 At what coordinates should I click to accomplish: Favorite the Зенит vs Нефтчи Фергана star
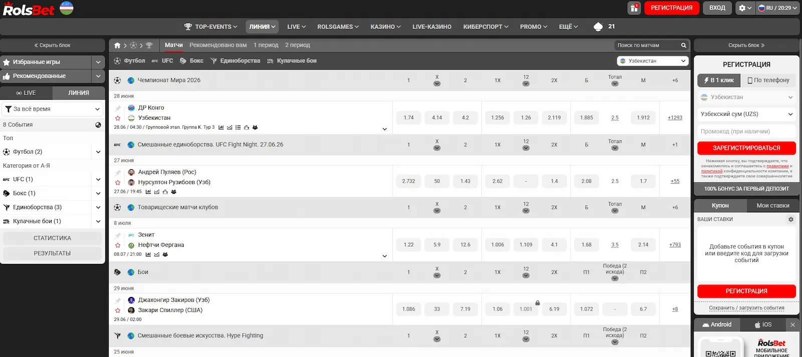coord(118,245)
